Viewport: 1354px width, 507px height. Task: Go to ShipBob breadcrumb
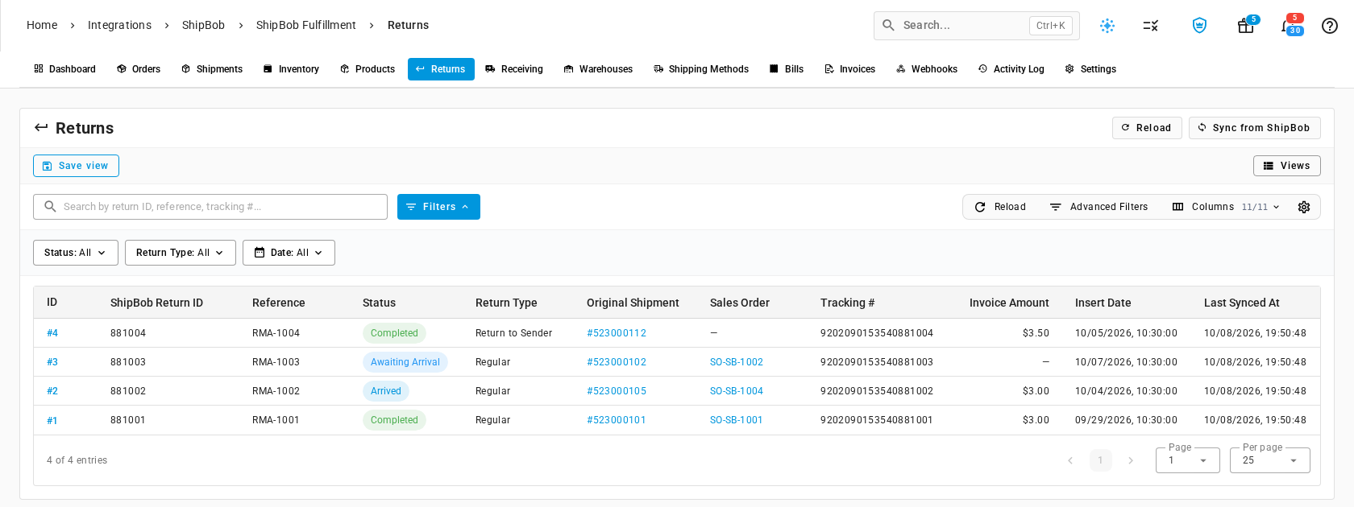(203, 25)
